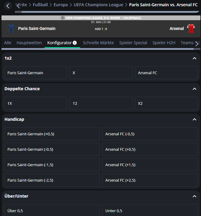Click the football icon in league header
The width and height of the screenshot is (201, 216).
[x=63, y=18]
